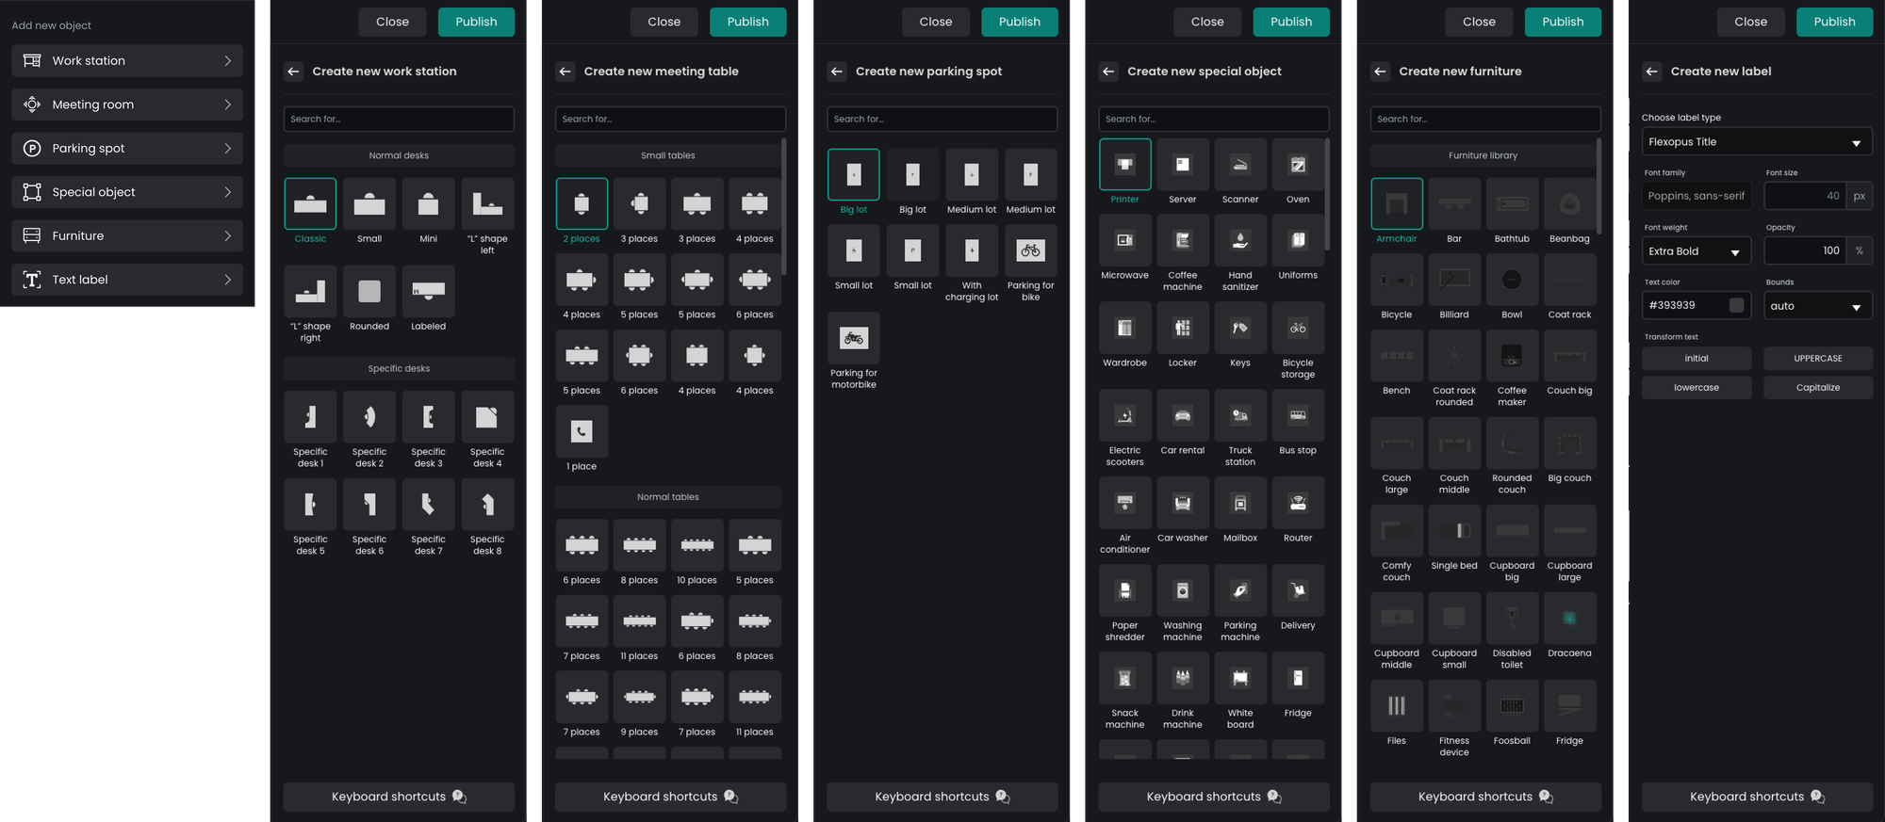Set text transform to lowercase

pyautogui.click(x=1696, y=388)
